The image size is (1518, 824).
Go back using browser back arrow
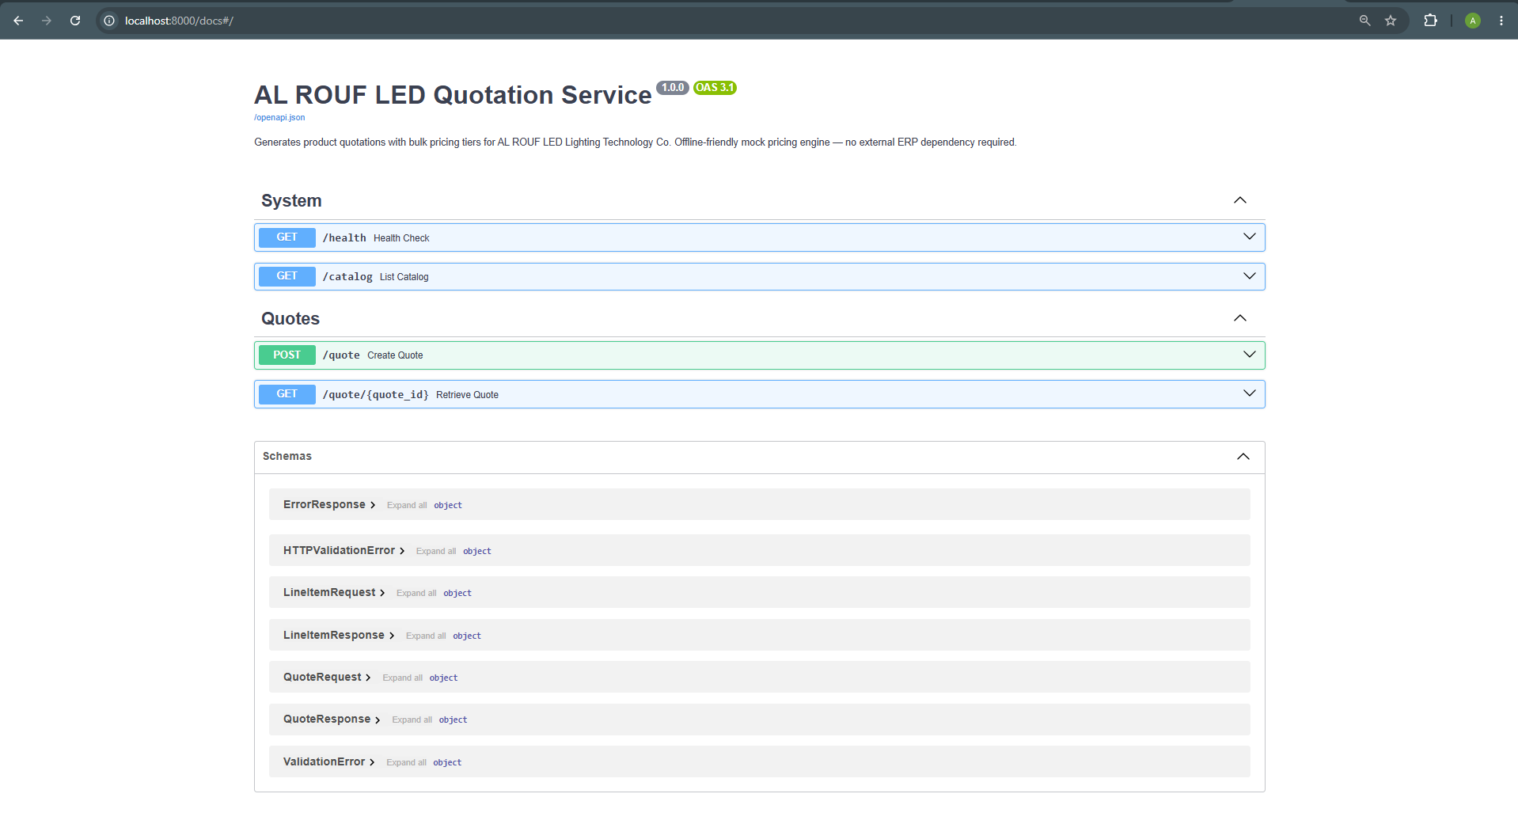click(x=18, y=21)
